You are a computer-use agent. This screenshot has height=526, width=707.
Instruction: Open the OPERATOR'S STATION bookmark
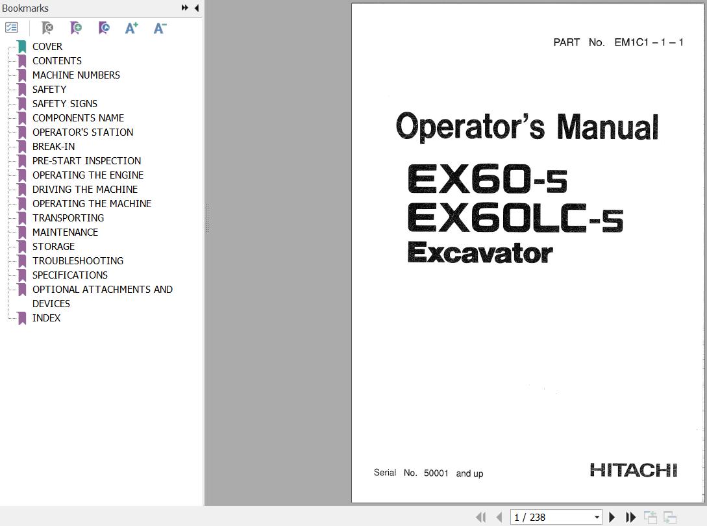point(83,132)
